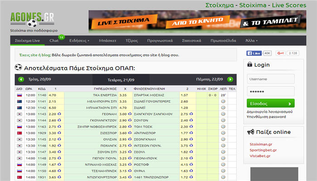The width and height of the screenshot is (317, 181).
Task: Click the score 0 - 0
Action: (212, 95)
